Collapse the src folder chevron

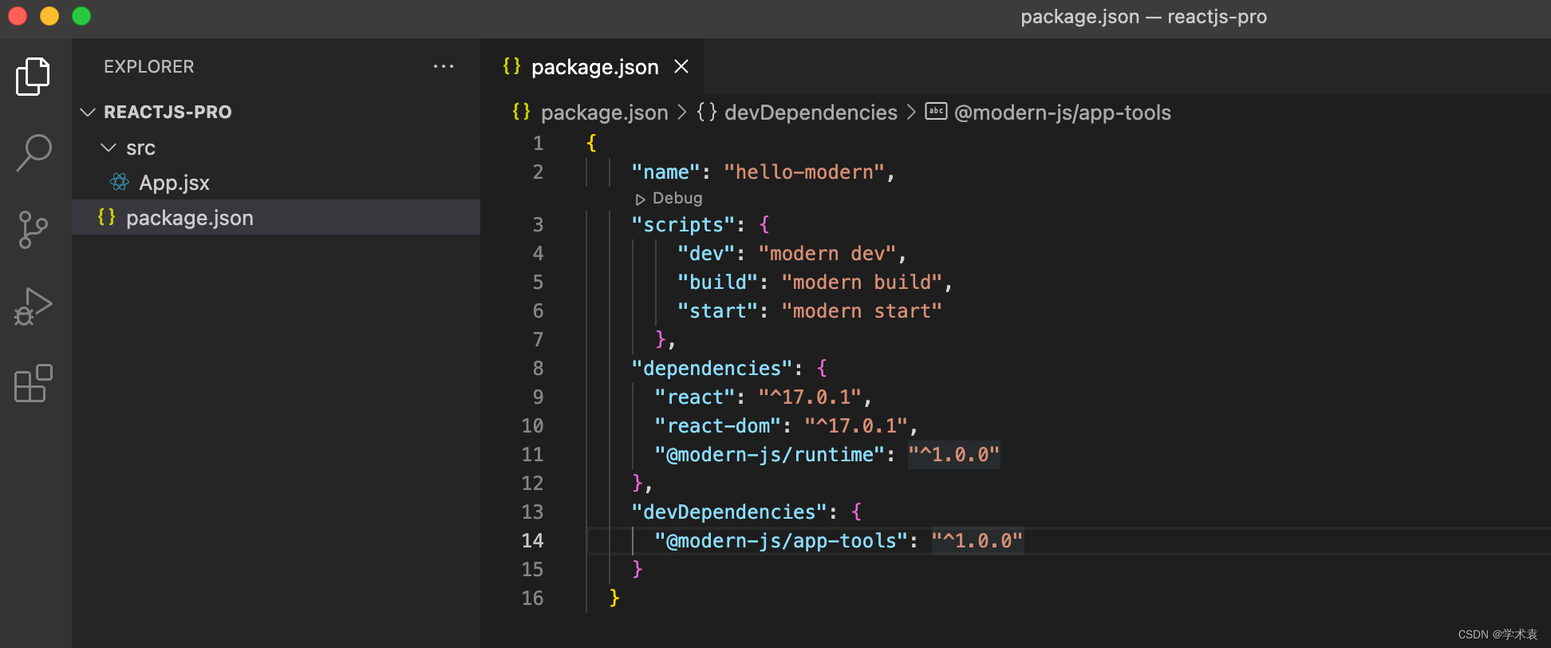[109, 148]
